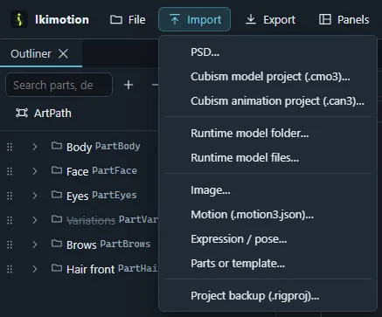The width and height of the screenshot is (382, 317).
Task: Grab the Hair front row drag handle
Action: [10, 269]
